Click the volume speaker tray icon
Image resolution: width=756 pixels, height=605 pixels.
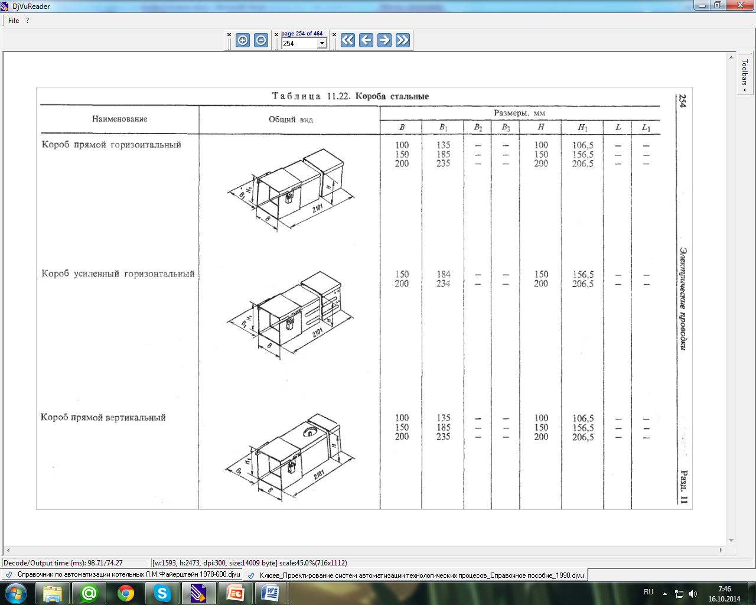coord(693,594)
